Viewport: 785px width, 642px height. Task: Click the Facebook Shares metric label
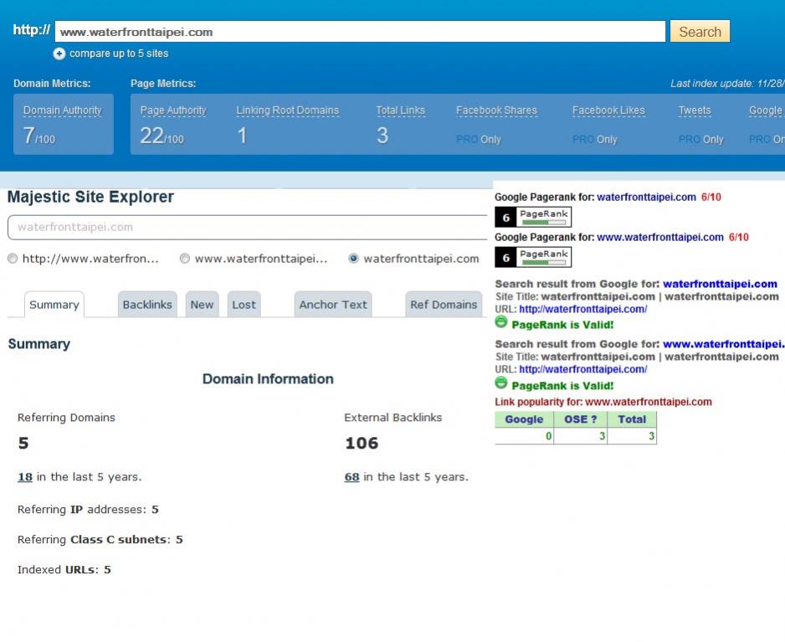pos(496,110)
